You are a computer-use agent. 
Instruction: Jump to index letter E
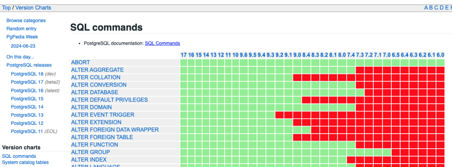click(x=446, y=8)
